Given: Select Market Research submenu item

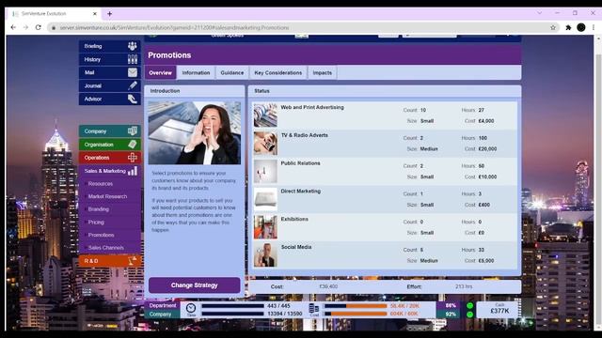Looking at the screenshot, I should pyautogui.click(x=107, y=196).
